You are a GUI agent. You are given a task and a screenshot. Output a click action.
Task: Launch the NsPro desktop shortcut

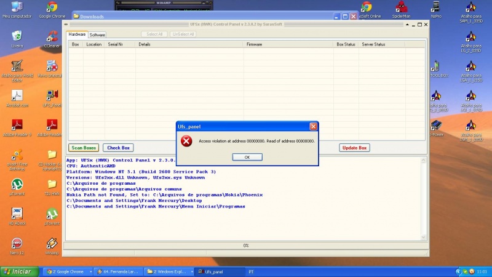tap(436, 10)
